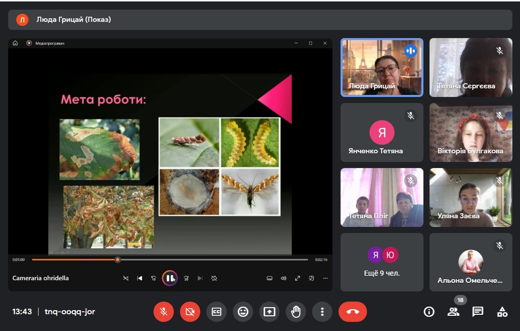Screen dimensions: 520x331
Task: Show the participants list
Action: click(x=453, y=312)
